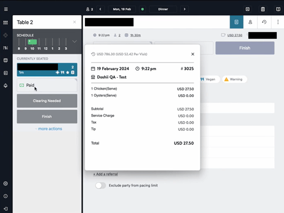Image resolution: width=284 pixels, height=213 pixels.
Task: Toggle Exclude party from pacing limit
Action: [100, 185]
